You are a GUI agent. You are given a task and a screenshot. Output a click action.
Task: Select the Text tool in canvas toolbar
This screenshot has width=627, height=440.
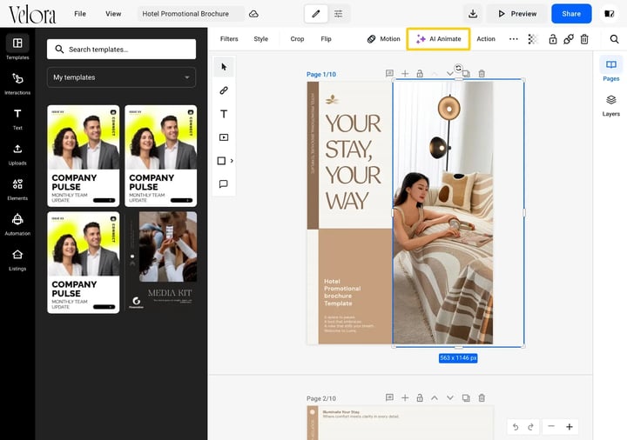click(224, 114)
